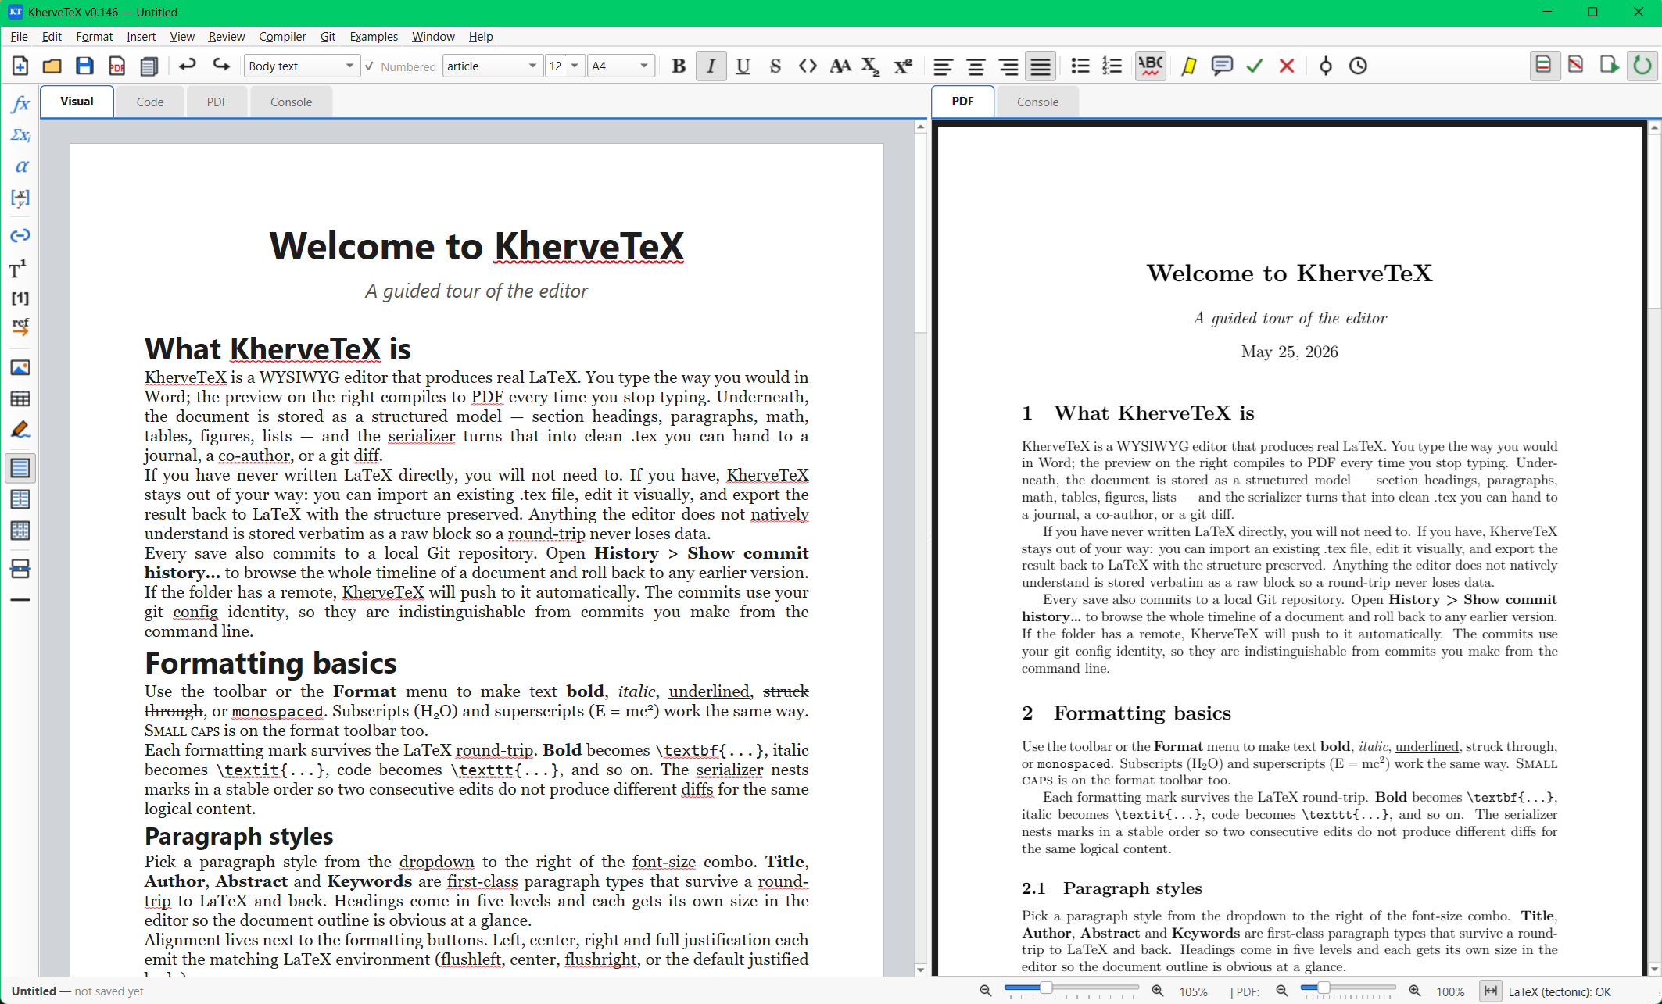Image resolution: width=1662 pixels, height=1004 pixels.
Task: Open the Compiler menu
Action: click(282, 37)
